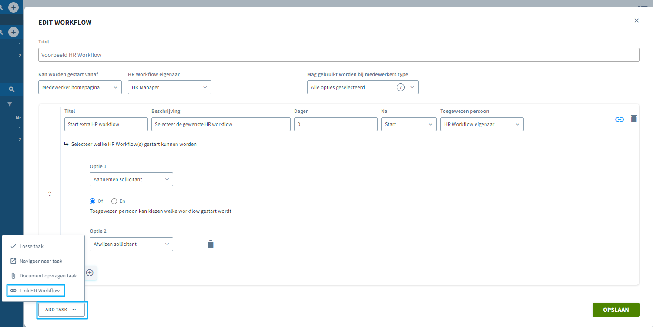Screen dimensions: 653x327
Task: Click the EDIT WORKFLOW heading
Action: click(65, 23)
